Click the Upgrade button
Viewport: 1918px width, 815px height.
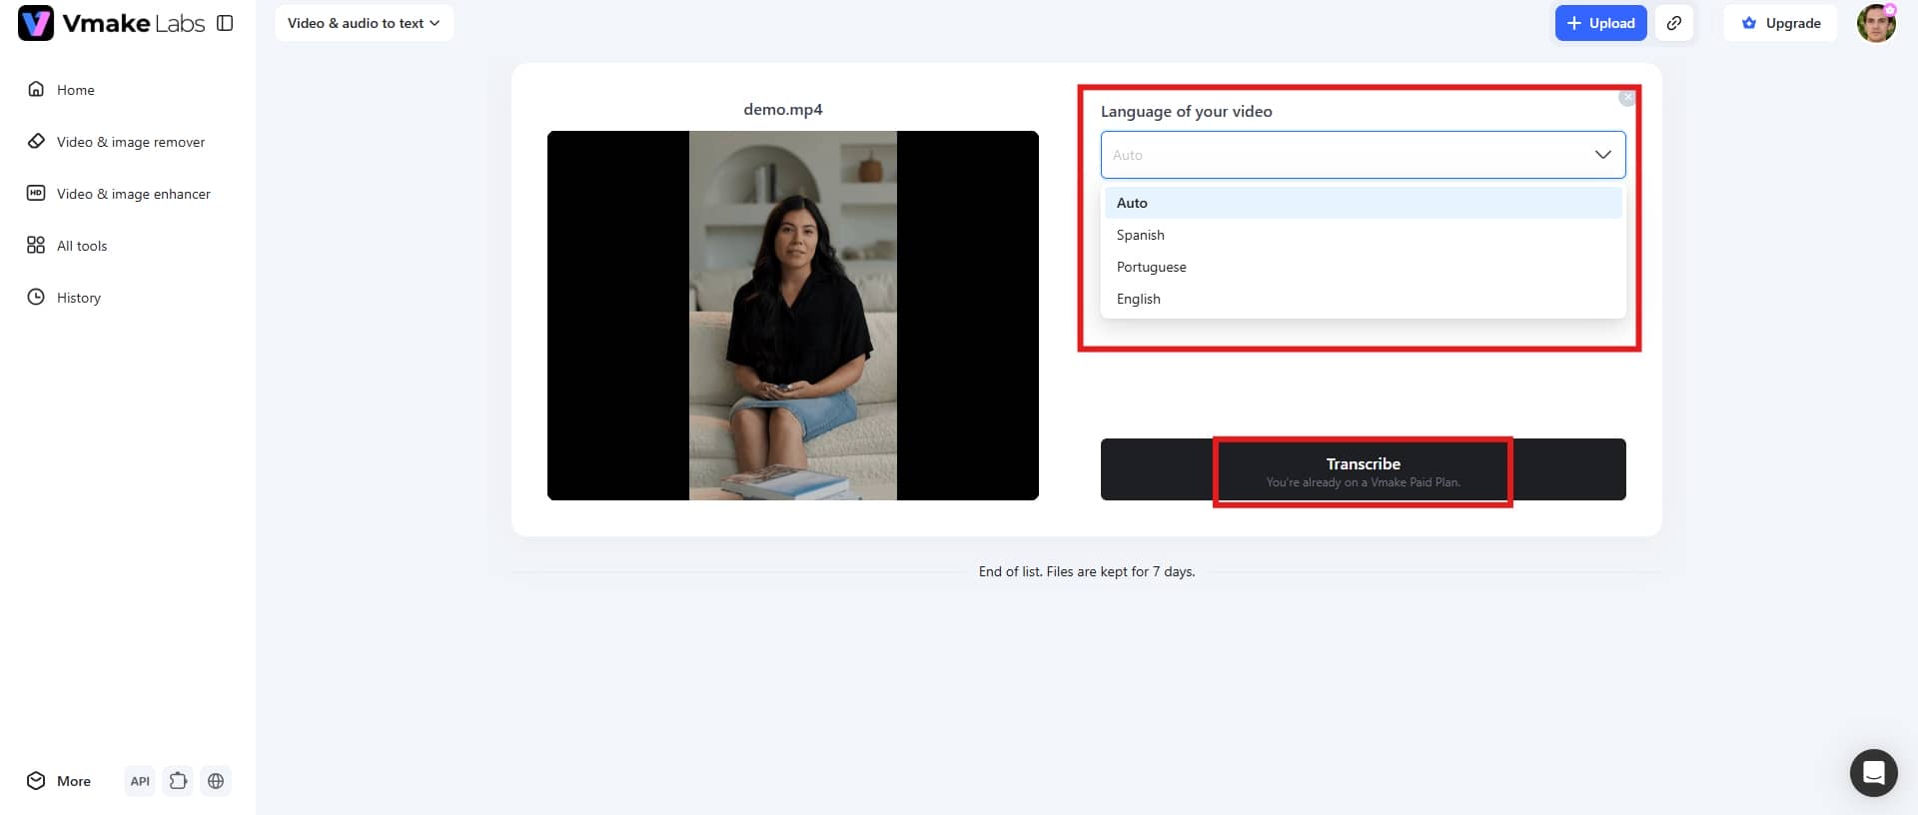point(1781,23)
